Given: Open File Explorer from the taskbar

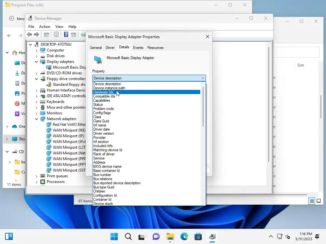Looking at the screenshot, I should pos(170,236).
